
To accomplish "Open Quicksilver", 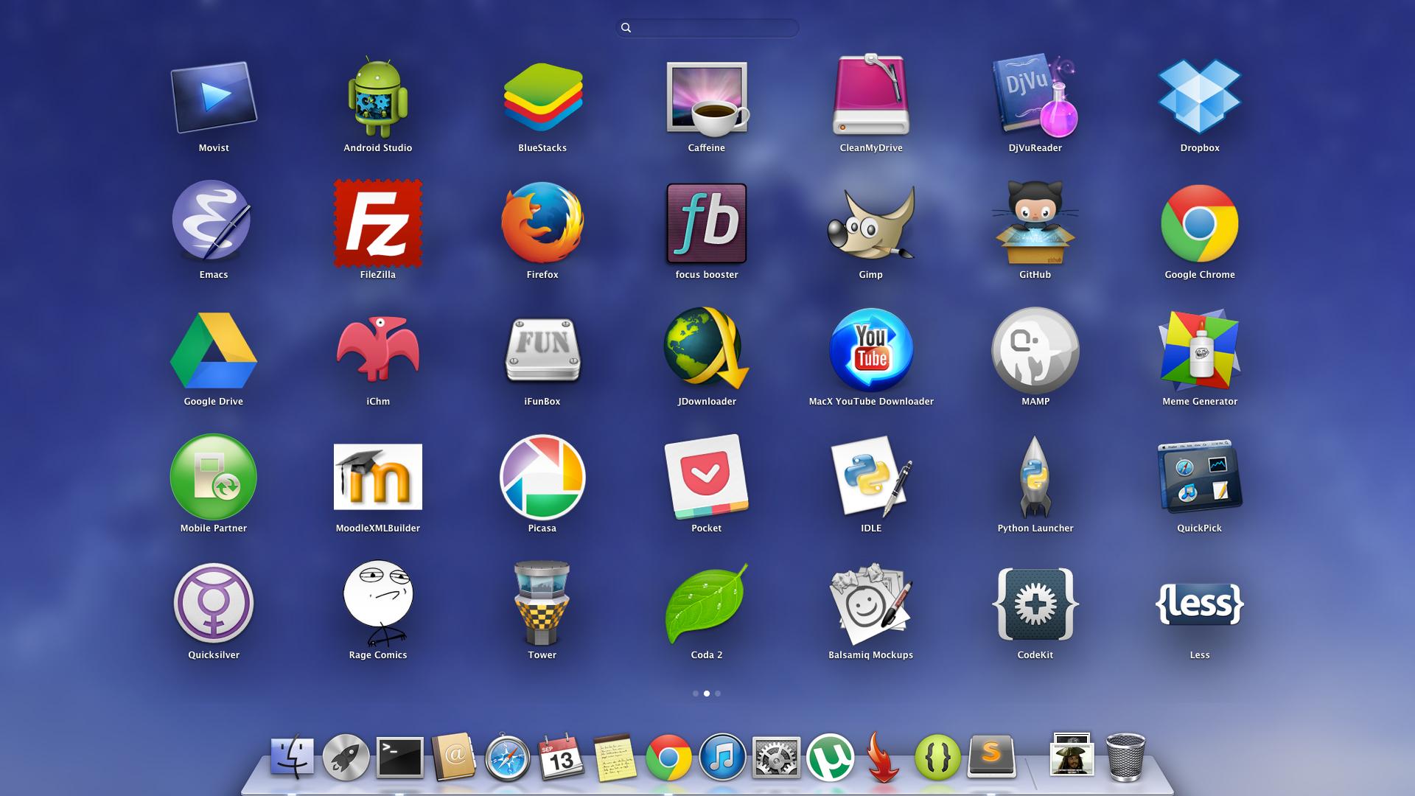I will pyautogui.click(x=214, y=604).
